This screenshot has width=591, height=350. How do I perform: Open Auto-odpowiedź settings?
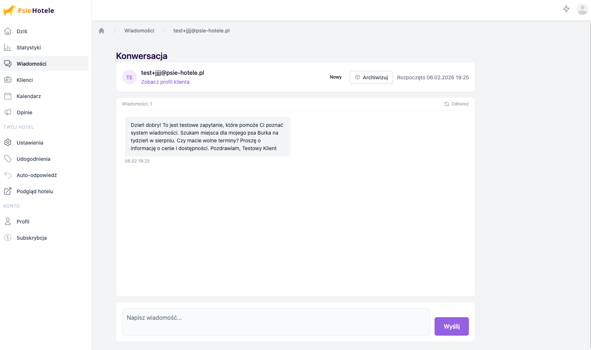(37, 175)
